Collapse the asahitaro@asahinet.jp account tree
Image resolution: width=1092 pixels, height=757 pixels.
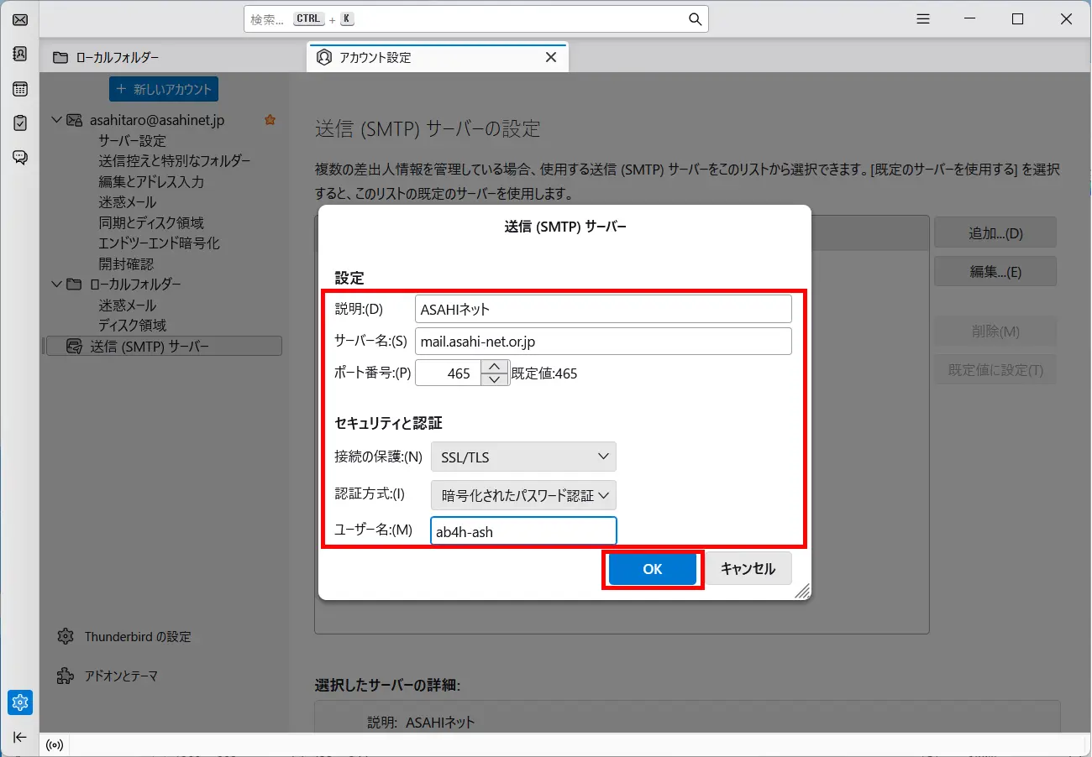pyautogui.click(x=55, y=119)
